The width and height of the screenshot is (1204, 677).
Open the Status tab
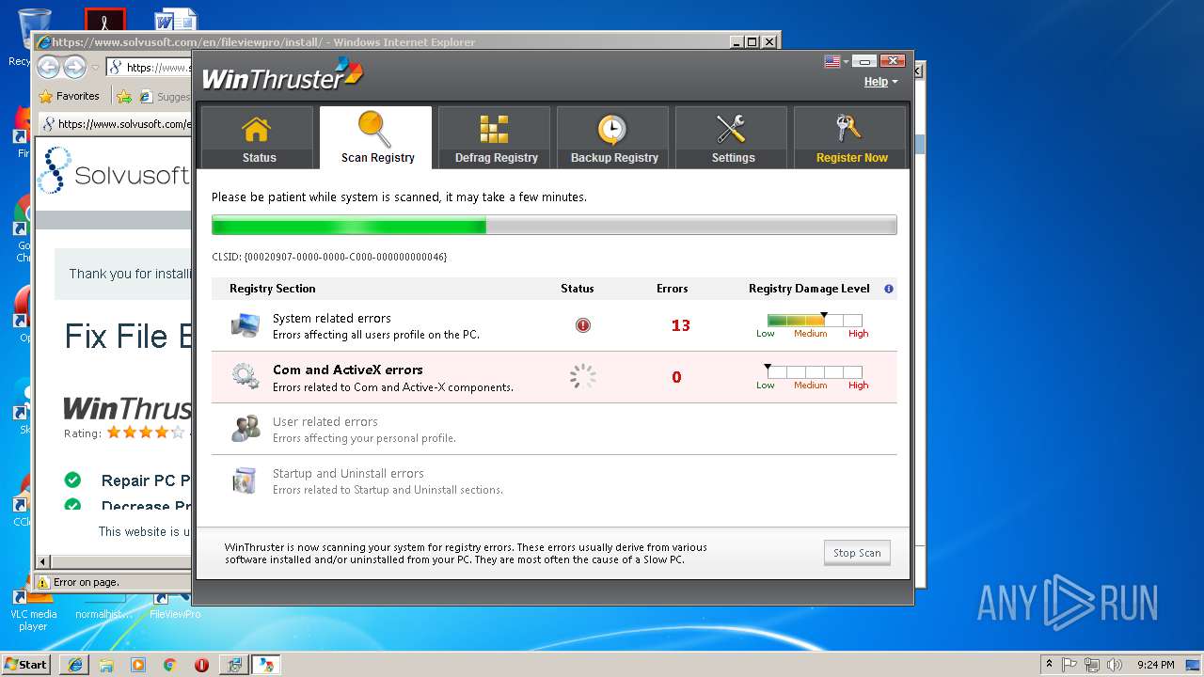coord(258,137)
